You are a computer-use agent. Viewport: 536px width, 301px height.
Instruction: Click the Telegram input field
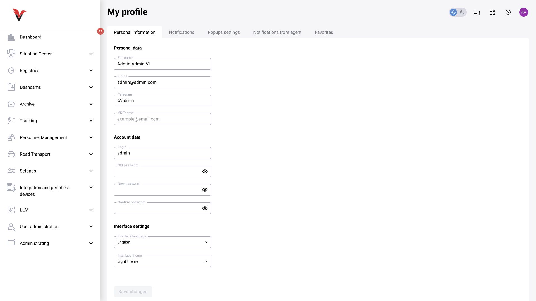[162, 101]
